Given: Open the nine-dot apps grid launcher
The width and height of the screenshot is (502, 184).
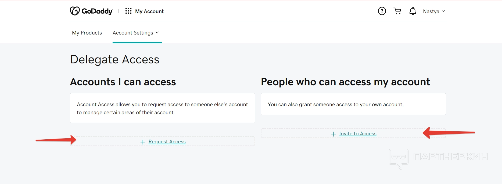Looking at the screenshot, I should [x=128, y=11].
